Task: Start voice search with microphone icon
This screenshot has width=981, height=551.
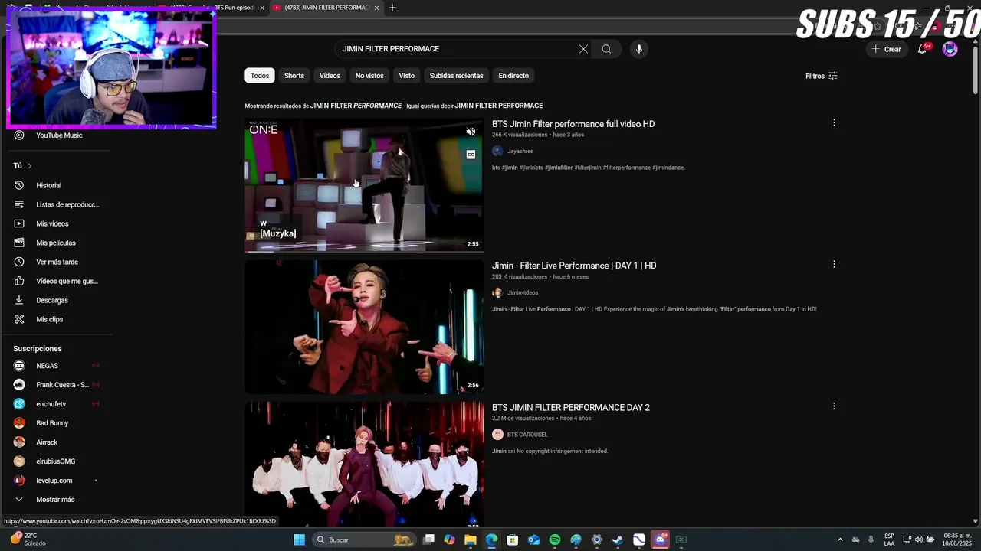Action: click(x=638, y=49)
